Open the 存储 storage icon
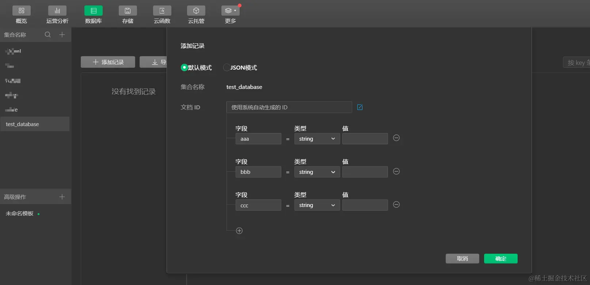590x285 pixels. (x=127, y=11)
